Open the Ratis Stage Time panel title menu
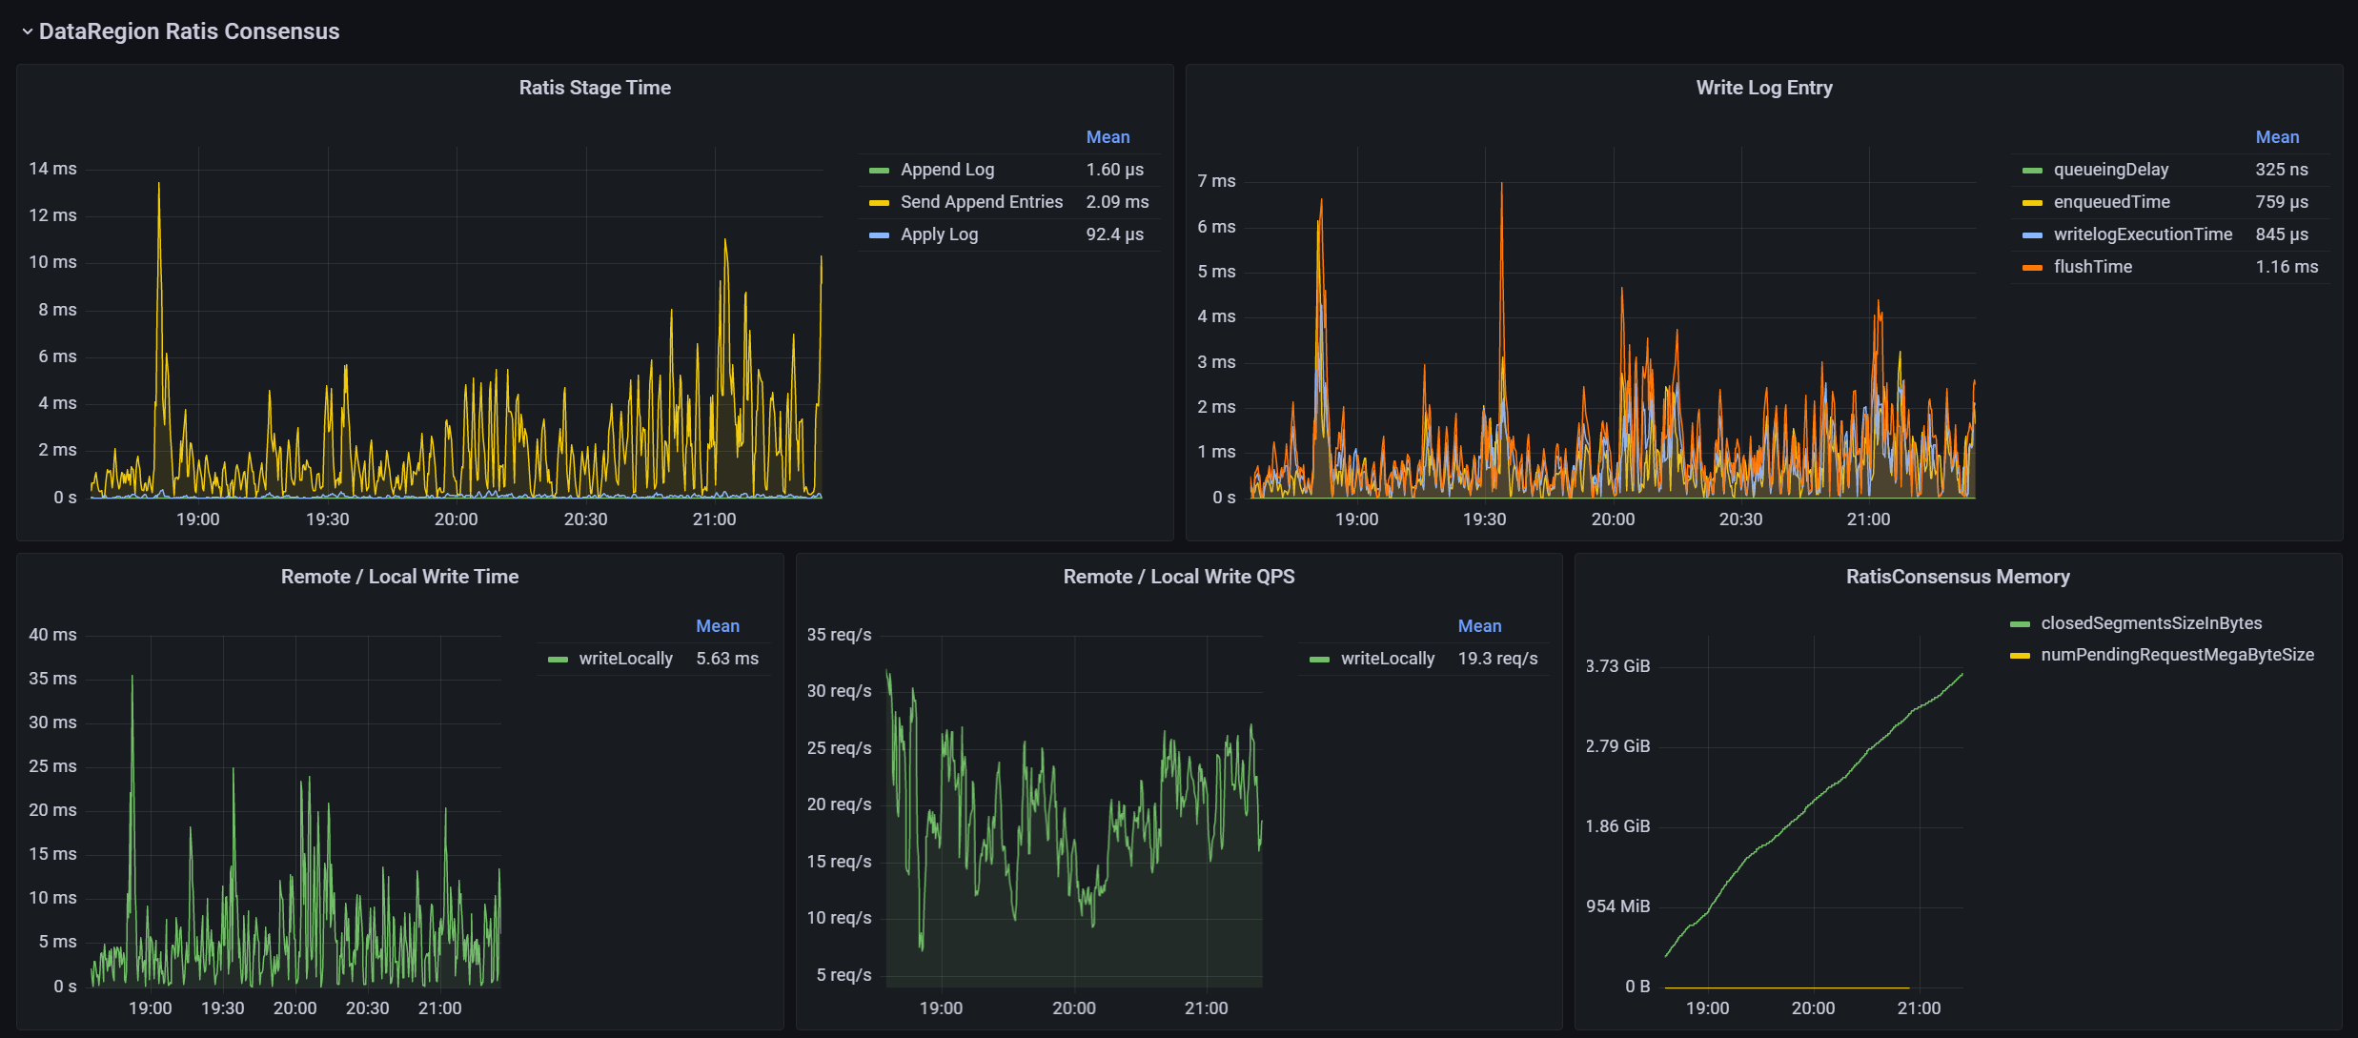 pyautogui.click(x=595, y=88)
